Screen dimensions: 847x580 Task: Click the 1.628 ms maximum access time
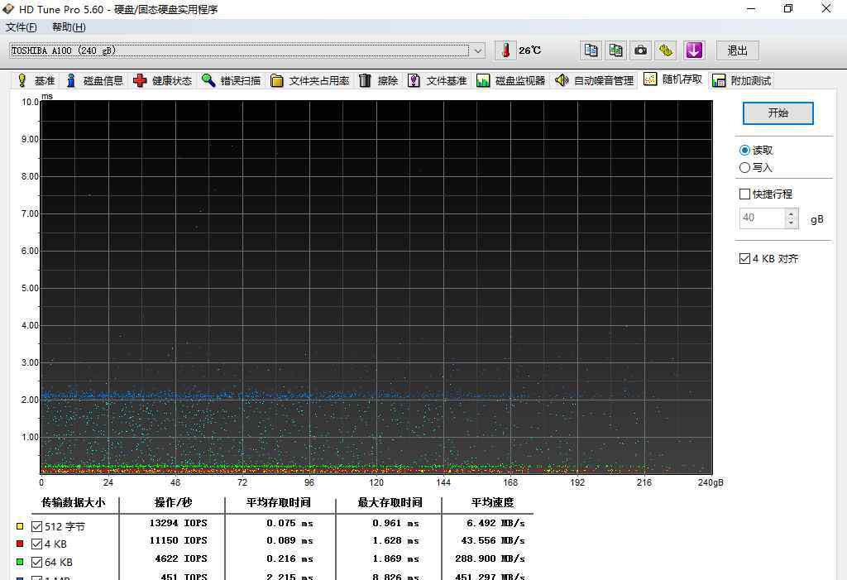click(x=395, y=540)
